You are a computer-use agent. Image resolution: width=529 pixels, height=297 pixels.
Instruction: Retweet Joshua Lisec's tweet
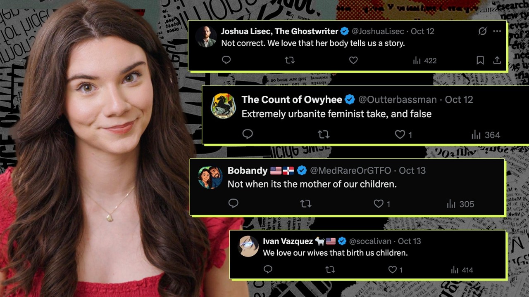290,60
